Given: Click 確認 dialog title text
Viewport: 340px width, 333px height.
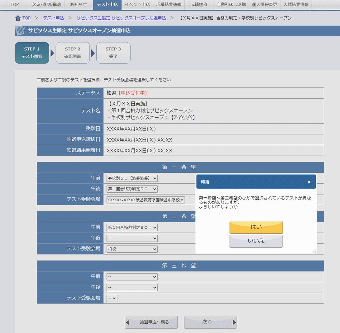Looking at the screenshot, I should click(205, 182).
